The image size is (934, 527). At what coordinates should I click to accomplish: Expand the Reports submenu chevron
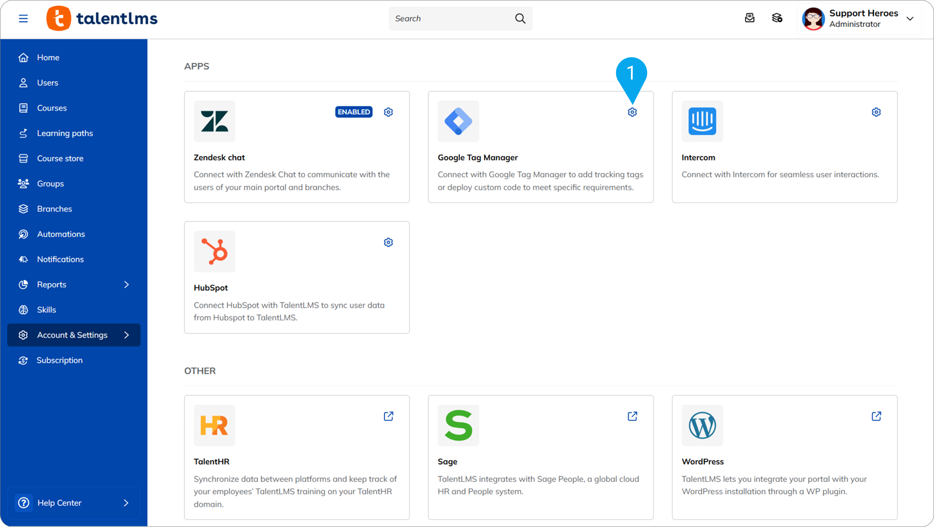point(126,284)
